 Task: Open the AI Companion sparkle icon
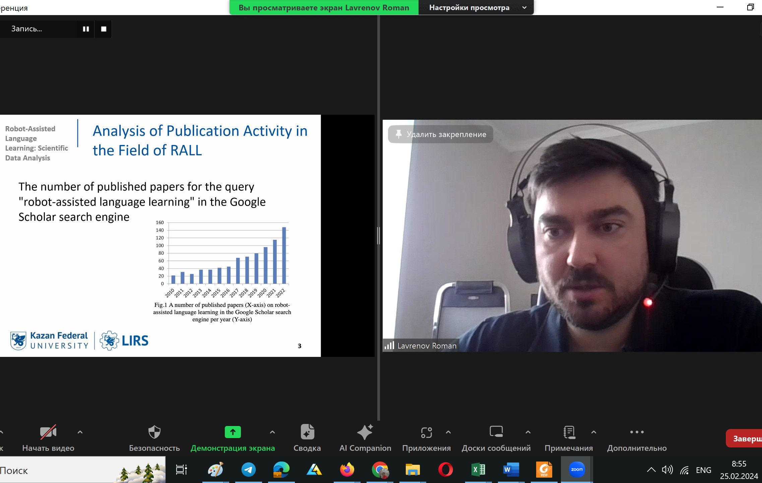coord(365,432)
